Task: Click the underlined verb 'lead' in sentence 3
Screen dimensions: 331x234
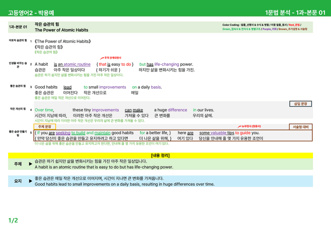Action: coord(68,87)
